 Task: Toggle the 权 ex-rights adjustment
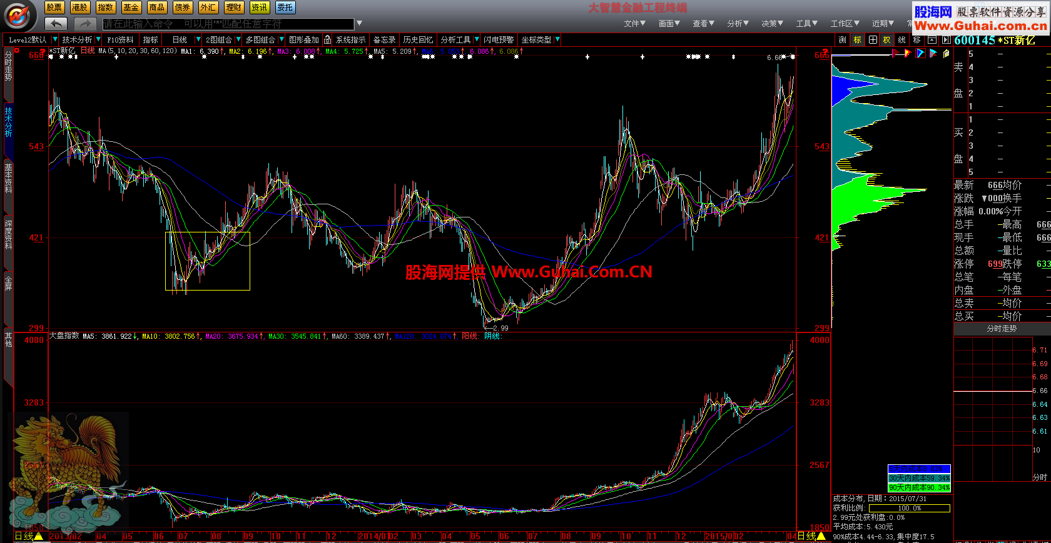coord(886,40)
